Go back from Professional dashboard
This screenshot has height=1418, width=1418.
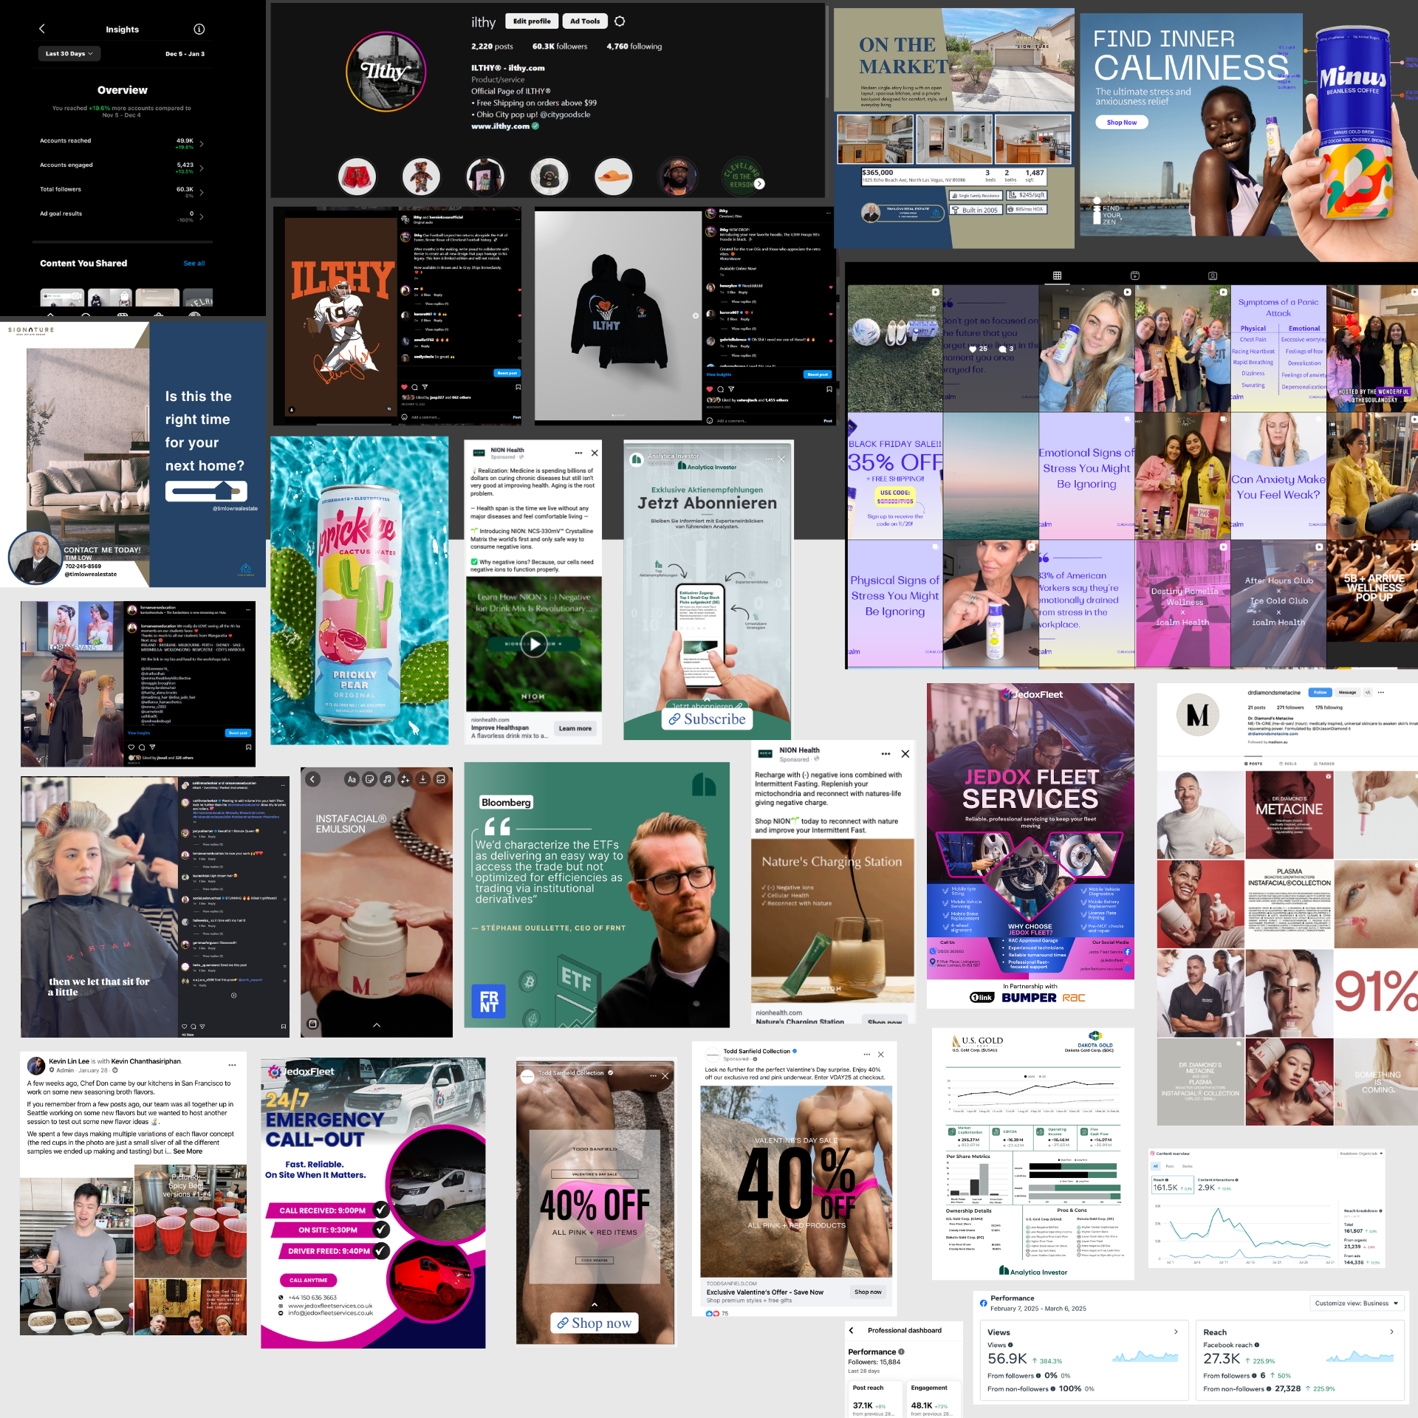[x=852, y=1330]
